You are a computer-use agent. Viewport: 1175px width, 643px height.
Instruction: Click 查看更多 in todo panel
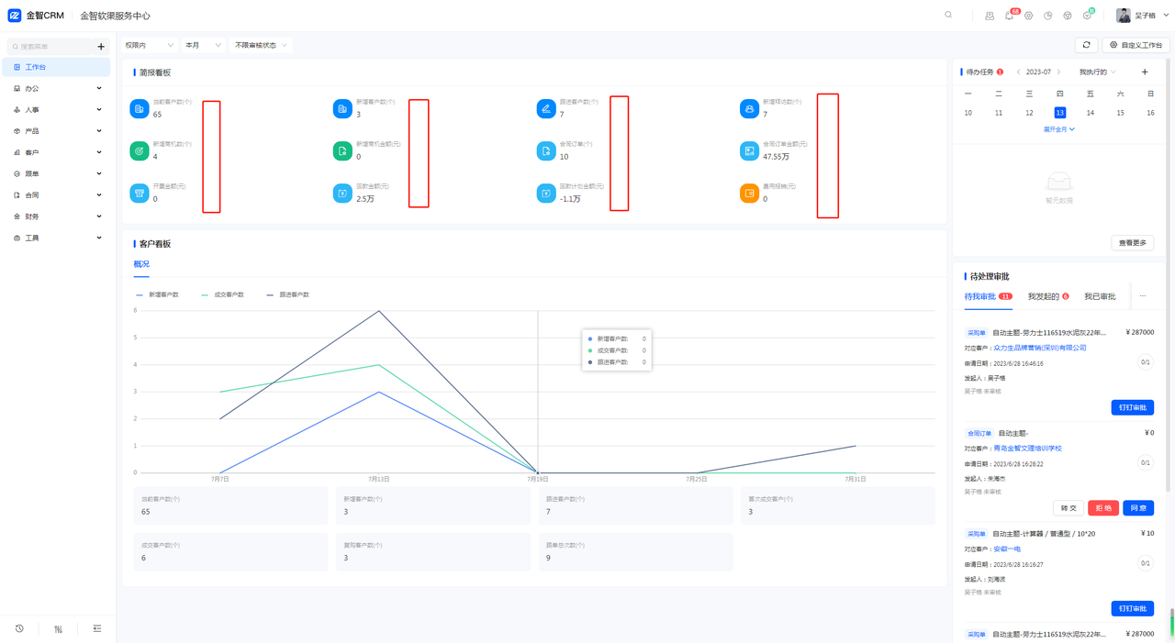coord(1133,243)
